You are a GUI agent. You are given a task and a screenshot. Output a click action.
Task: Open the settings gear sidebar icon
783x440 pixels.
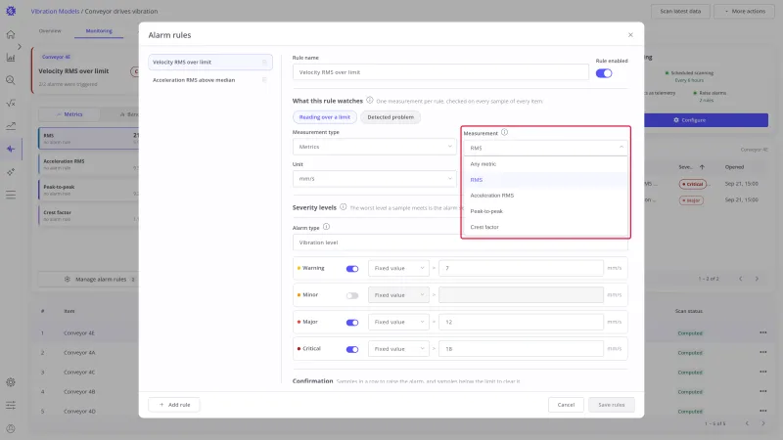(x=11, y=382)
